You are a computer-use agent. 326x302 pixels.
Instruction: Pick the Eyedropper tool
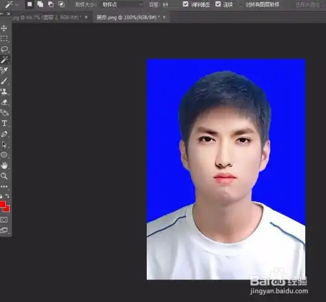pyautogui.click(x=4, y=70)
